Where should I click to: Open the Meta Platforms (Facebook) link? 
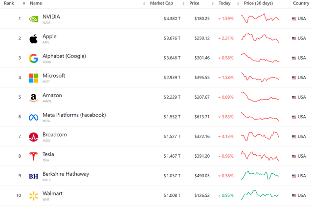74,115
